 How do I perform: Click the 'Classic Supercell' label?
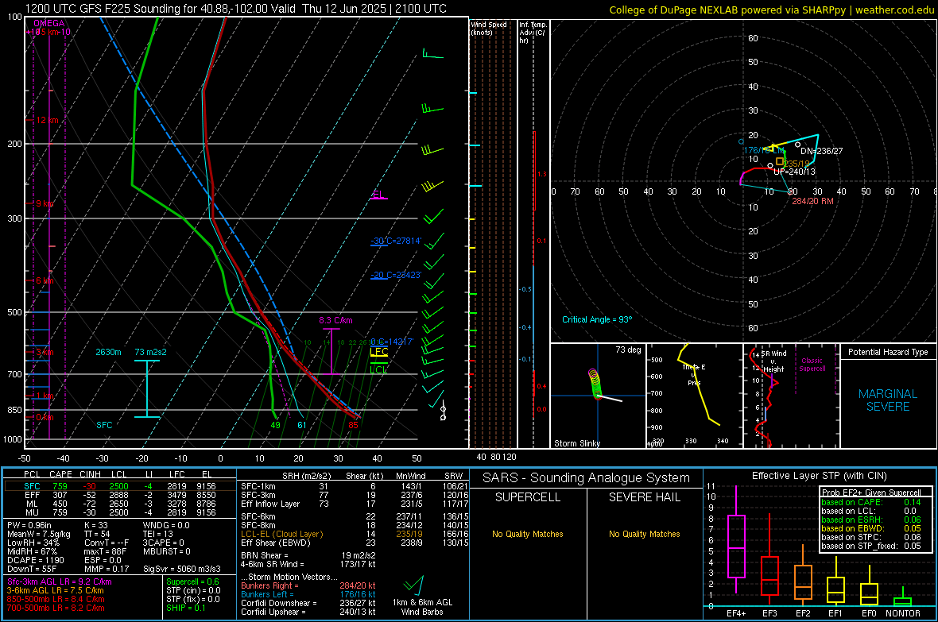pos(812,365)
